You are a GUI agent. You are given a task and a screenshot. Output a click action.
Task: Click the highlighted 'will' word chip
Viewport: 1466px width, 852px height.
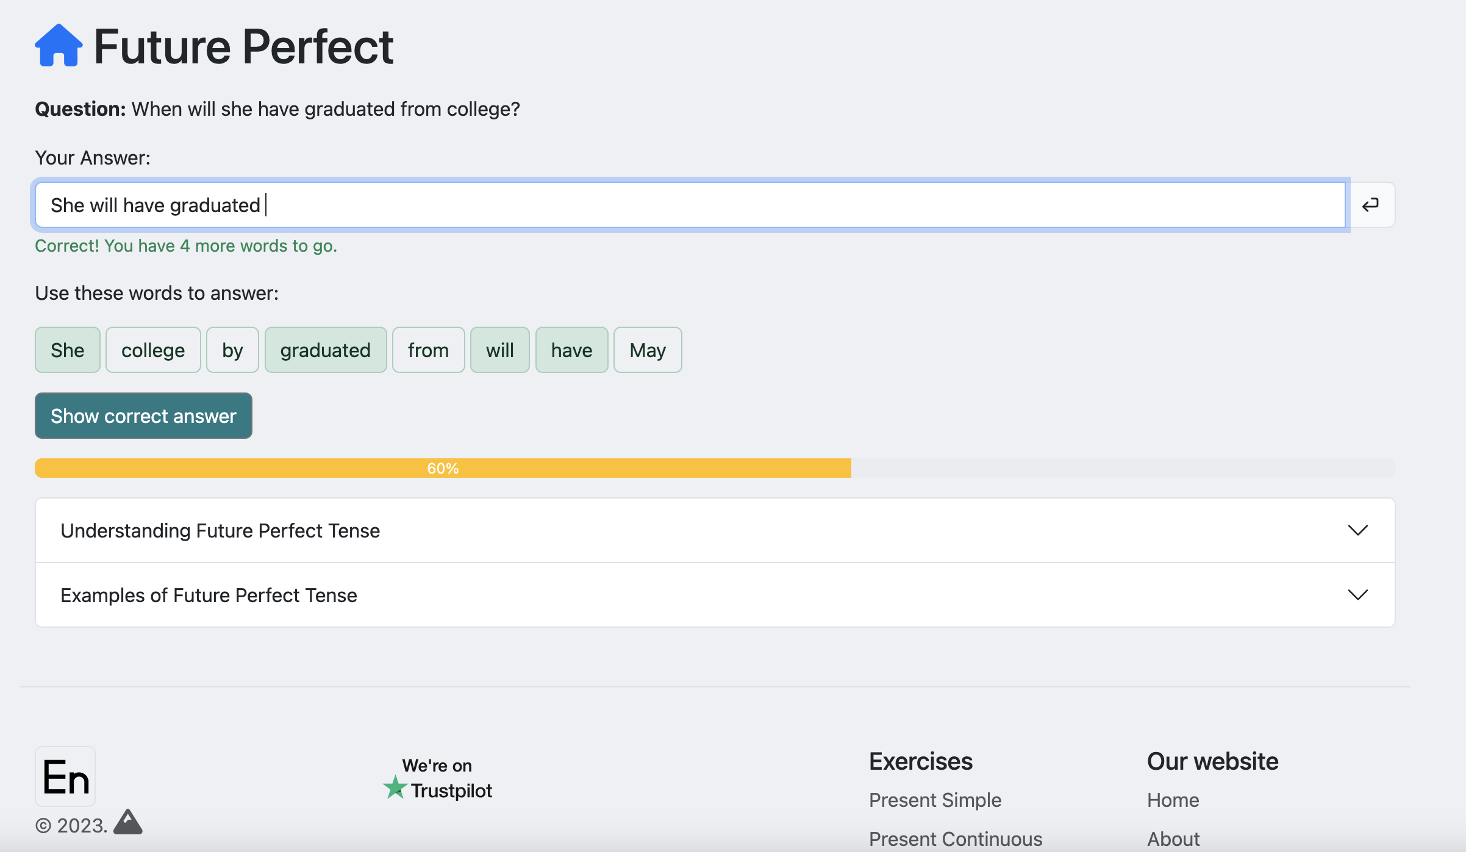click(x=499, y=350)
